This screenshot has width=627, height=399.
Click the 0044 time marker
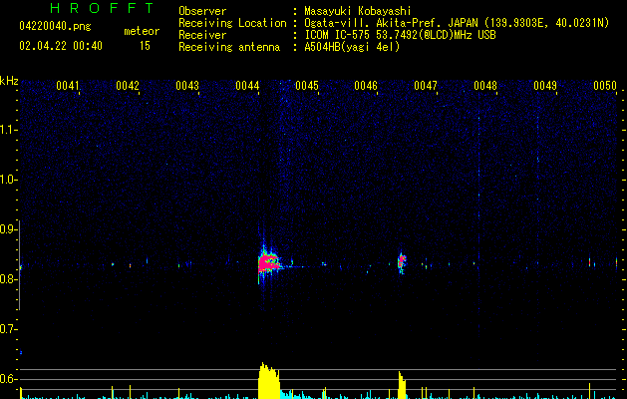tap(247, 86)
